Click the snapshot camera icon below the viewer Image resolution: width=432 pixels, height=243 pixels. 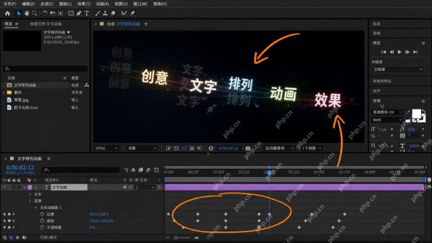click(248, 148)
